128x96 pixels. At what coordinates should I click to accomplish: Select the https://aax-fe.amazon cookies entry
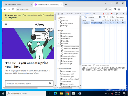pos(70,49)
